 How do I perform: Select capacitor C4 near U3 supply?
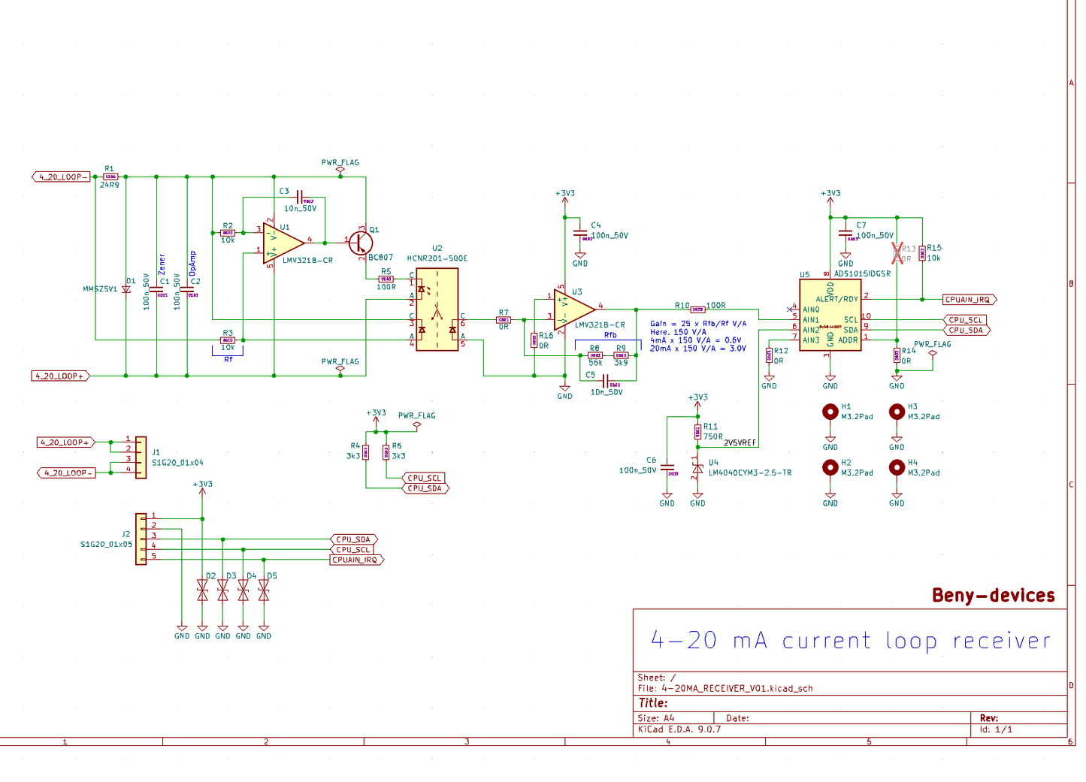point(579,233)
